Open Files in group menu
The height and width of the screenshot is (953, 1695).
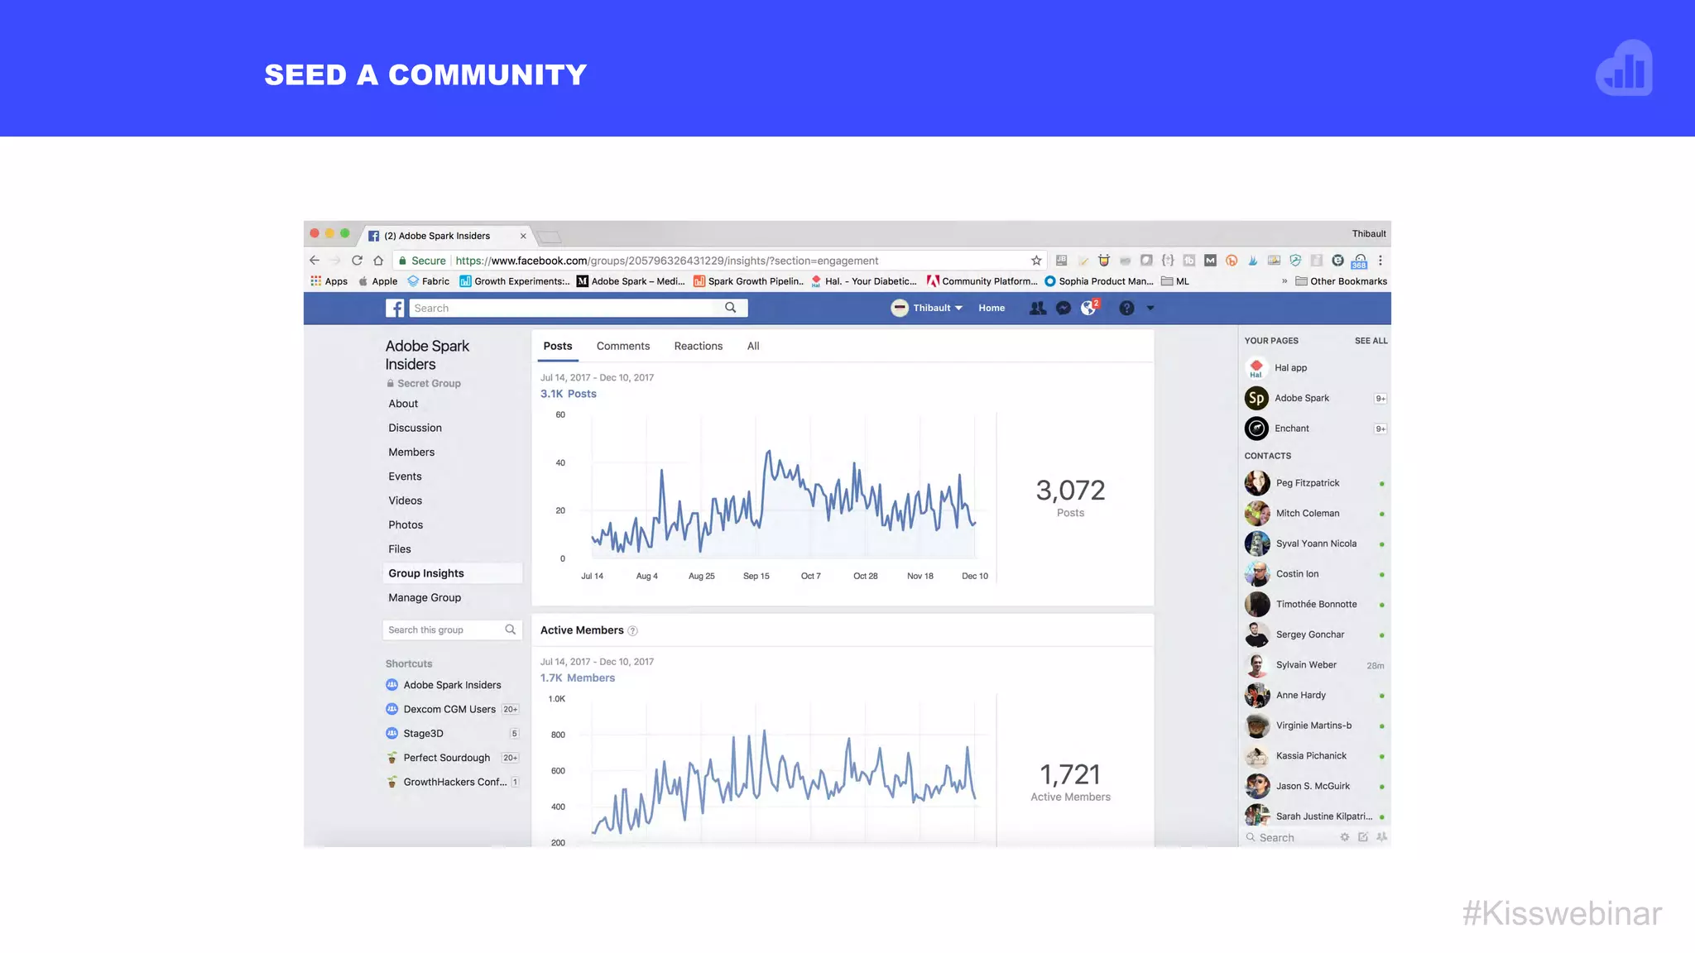(400, 549)
